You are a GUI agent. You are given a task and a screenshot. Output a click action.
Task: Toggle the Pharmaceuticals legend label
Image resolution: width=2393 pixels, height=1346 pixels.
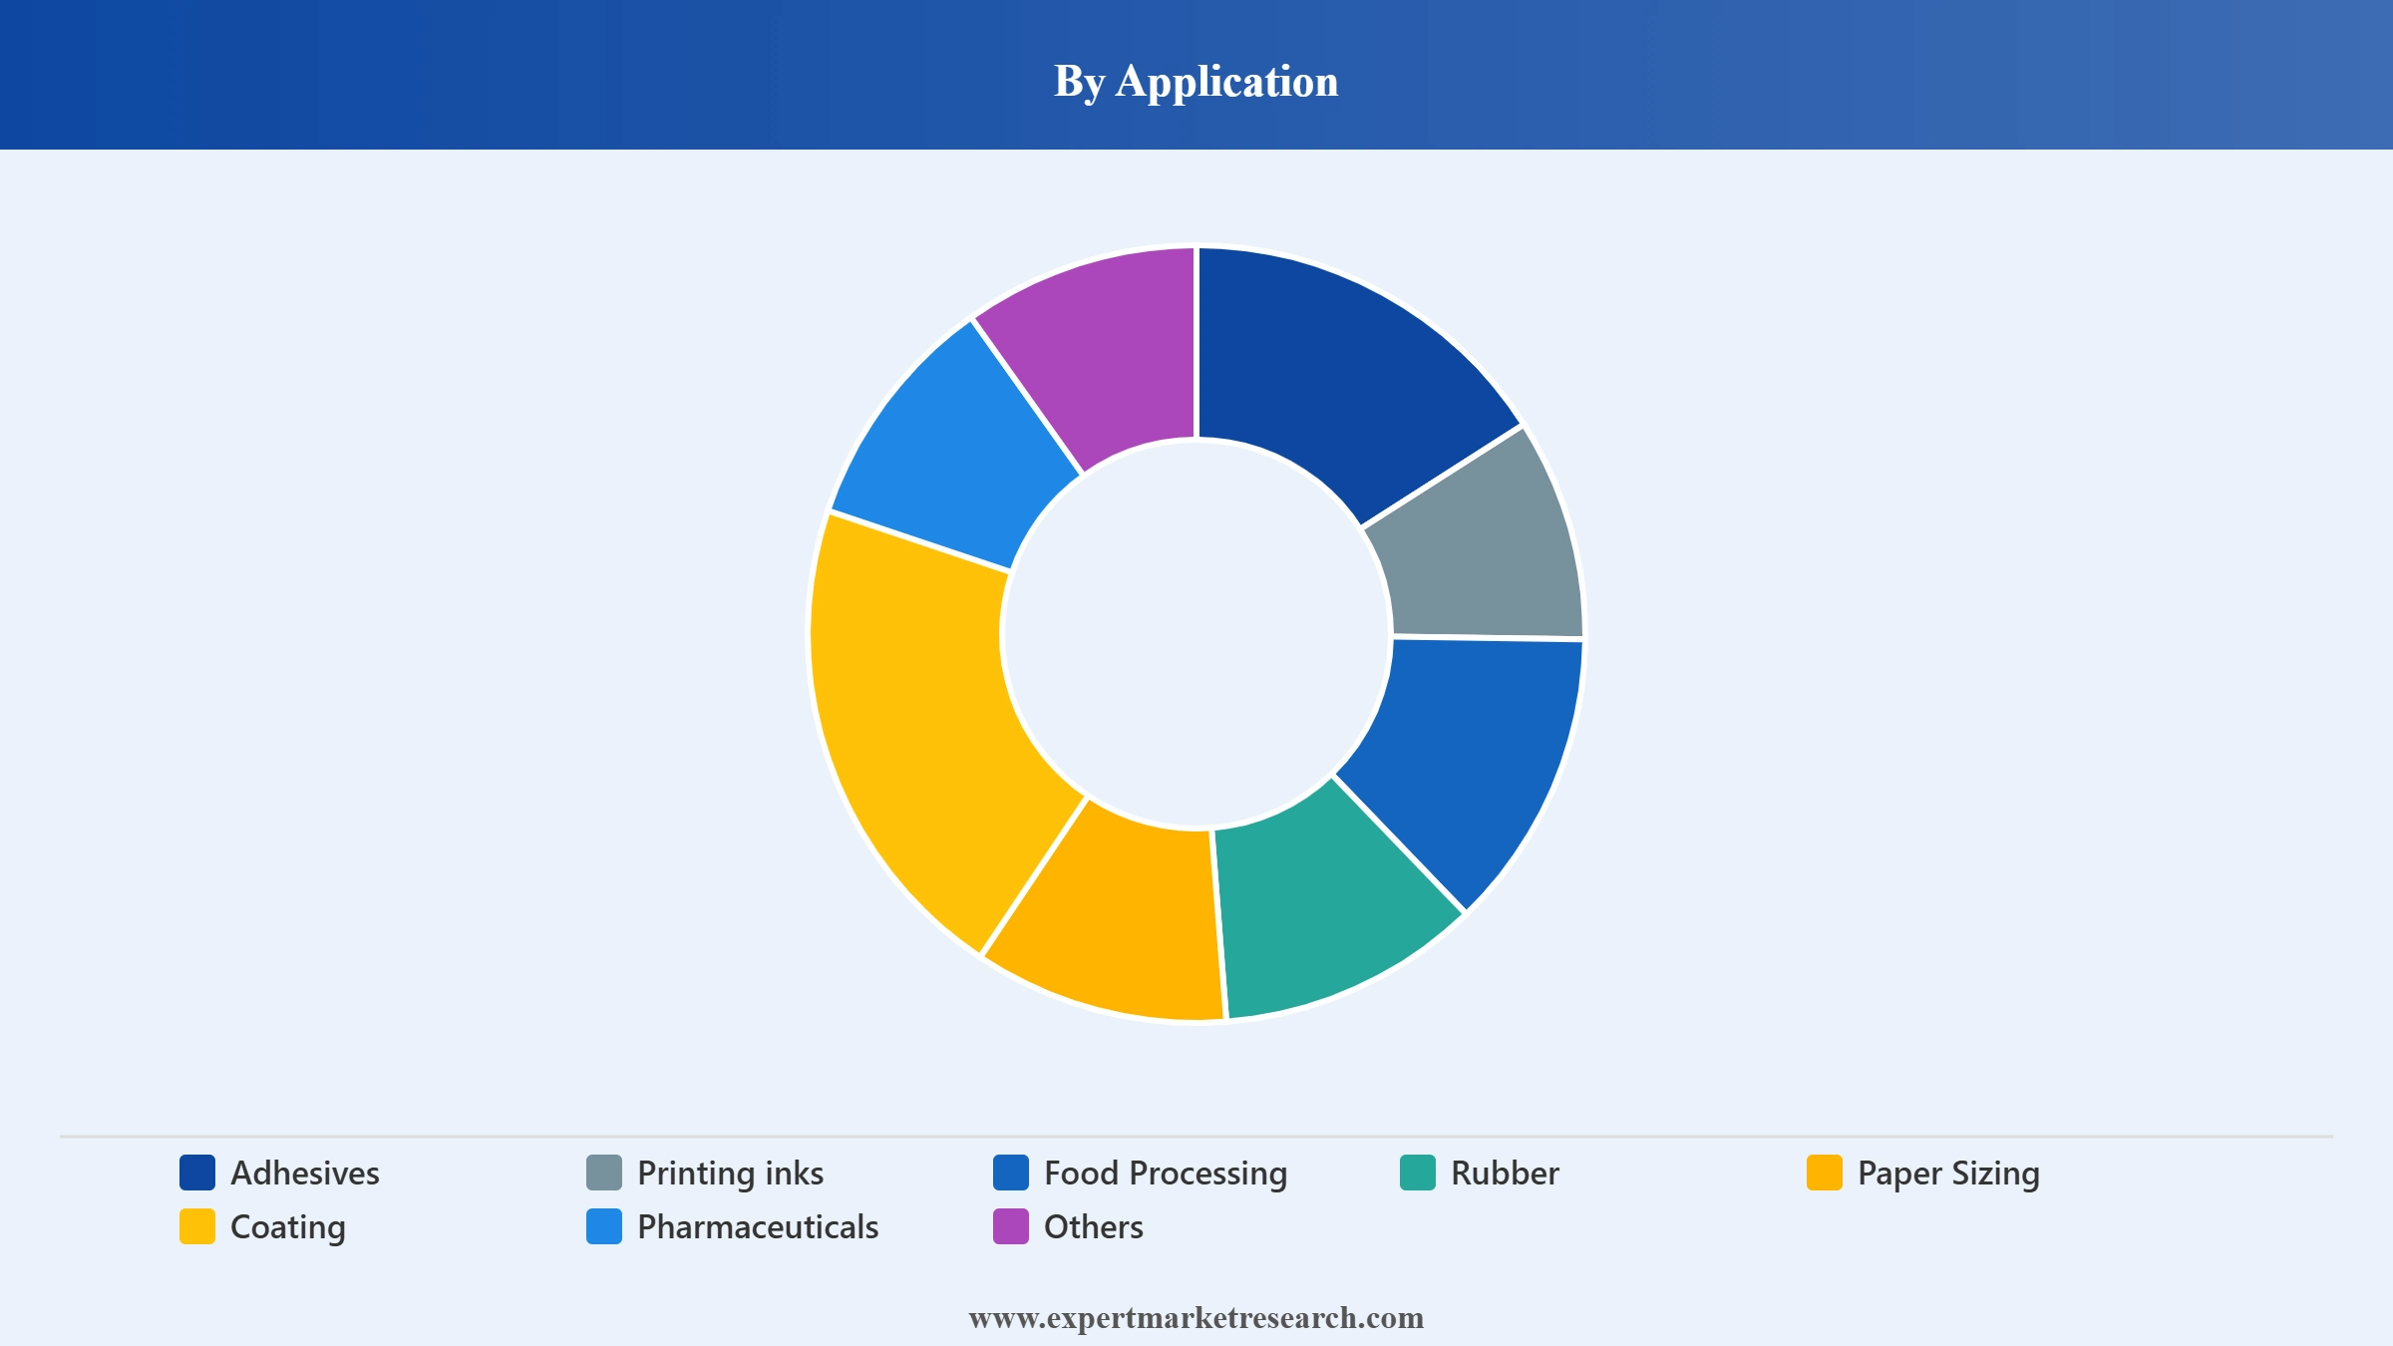pyautogui.click(x=758, y=1227)
